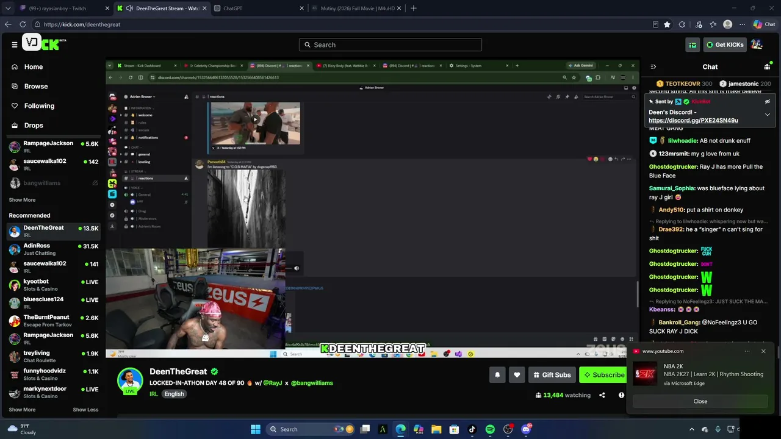Click the Kick search field
This screenshot has height=439, width=781.
pos(390,45)
